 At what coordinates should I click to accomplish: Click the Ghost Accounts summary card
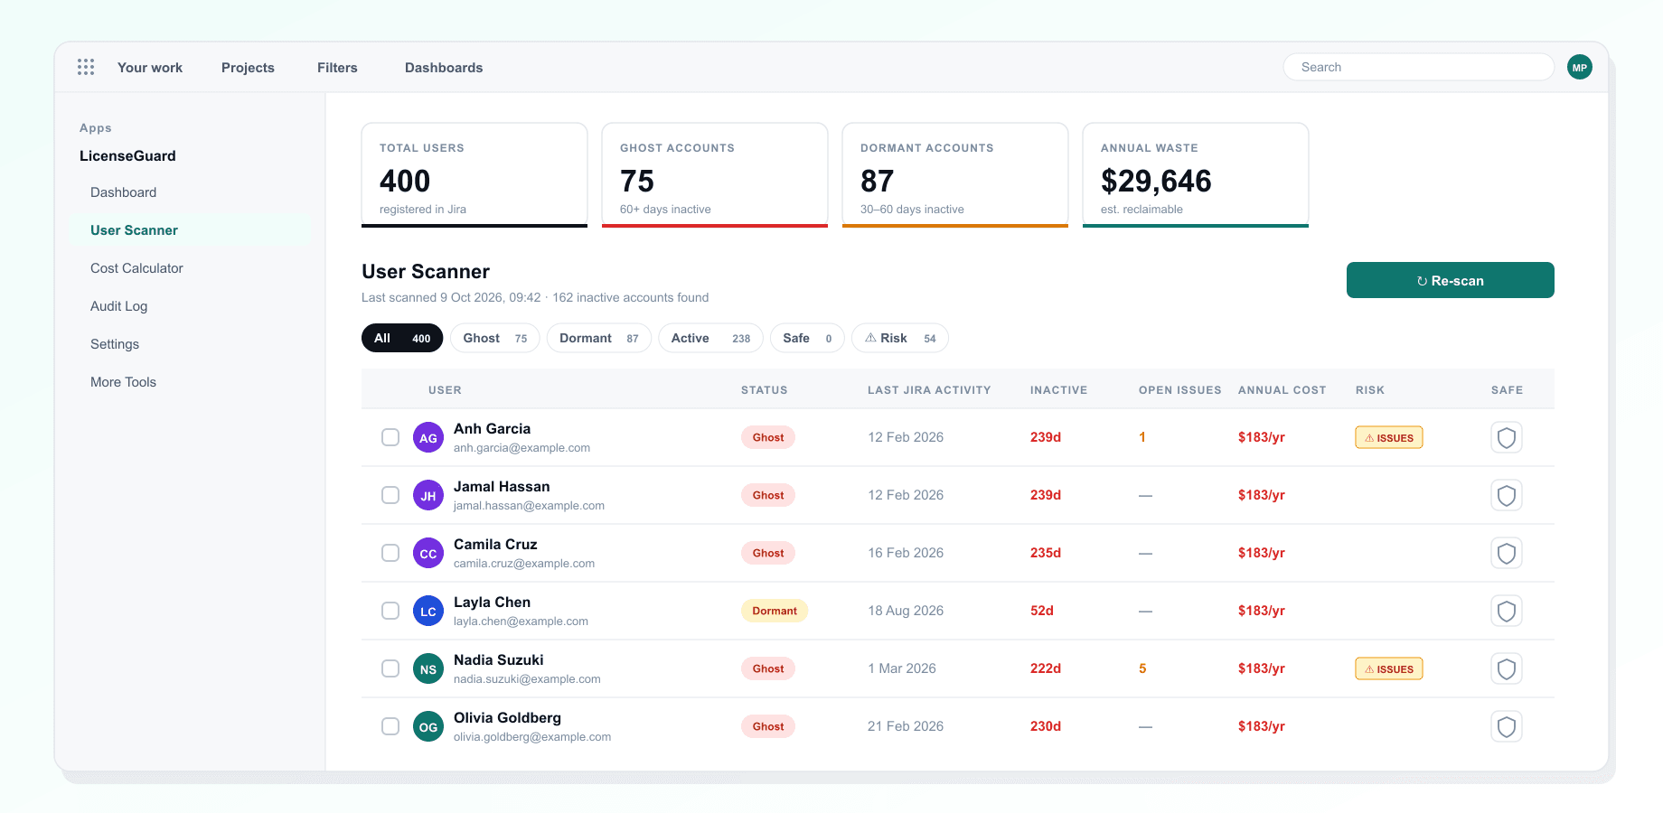point(715,175)
